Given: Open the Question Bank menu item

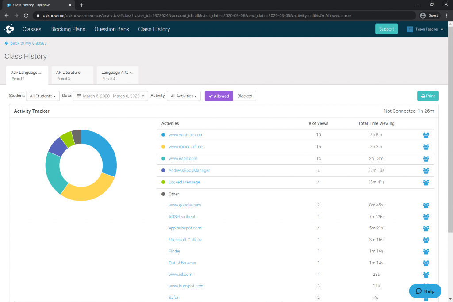Looking at the screenshot, I should (112, 29).
